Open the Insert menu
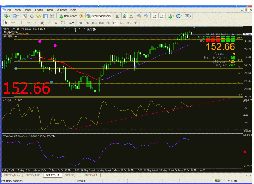 point(28,10)
